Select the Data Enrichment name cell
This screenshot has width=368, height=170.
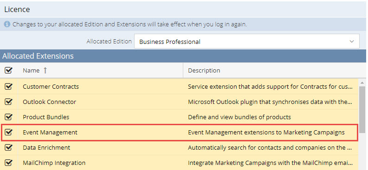pos(46,147)
